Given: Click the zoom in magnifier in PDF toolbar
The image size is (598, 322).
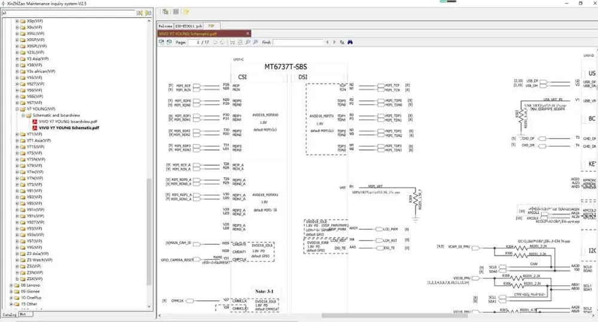Looking at the screenshot, I should 255,42.
